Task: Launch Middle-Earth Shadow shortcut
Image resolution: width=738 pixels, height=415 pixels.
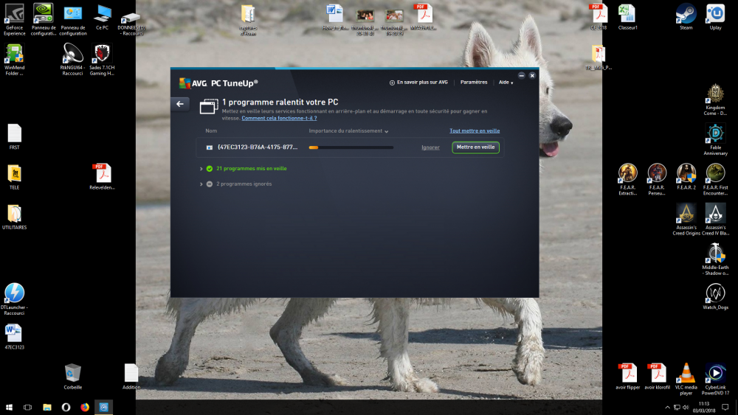Action: [x=715, y=259]
